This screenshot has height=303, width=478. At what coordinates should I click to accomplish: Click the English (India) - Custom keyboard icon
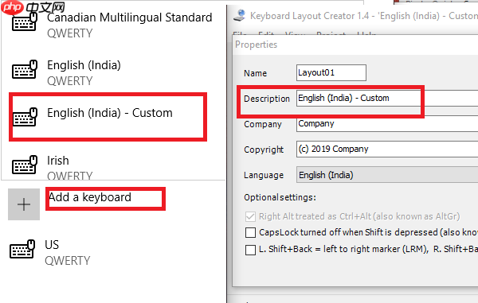click(x=25, y=117)
